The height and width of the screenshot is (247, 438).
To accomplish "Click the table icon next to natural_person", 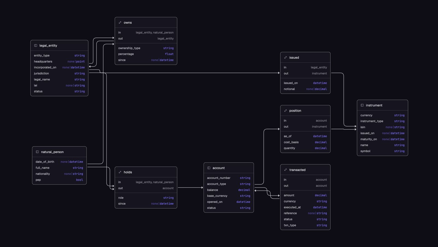I will click(x=37, y=152).
